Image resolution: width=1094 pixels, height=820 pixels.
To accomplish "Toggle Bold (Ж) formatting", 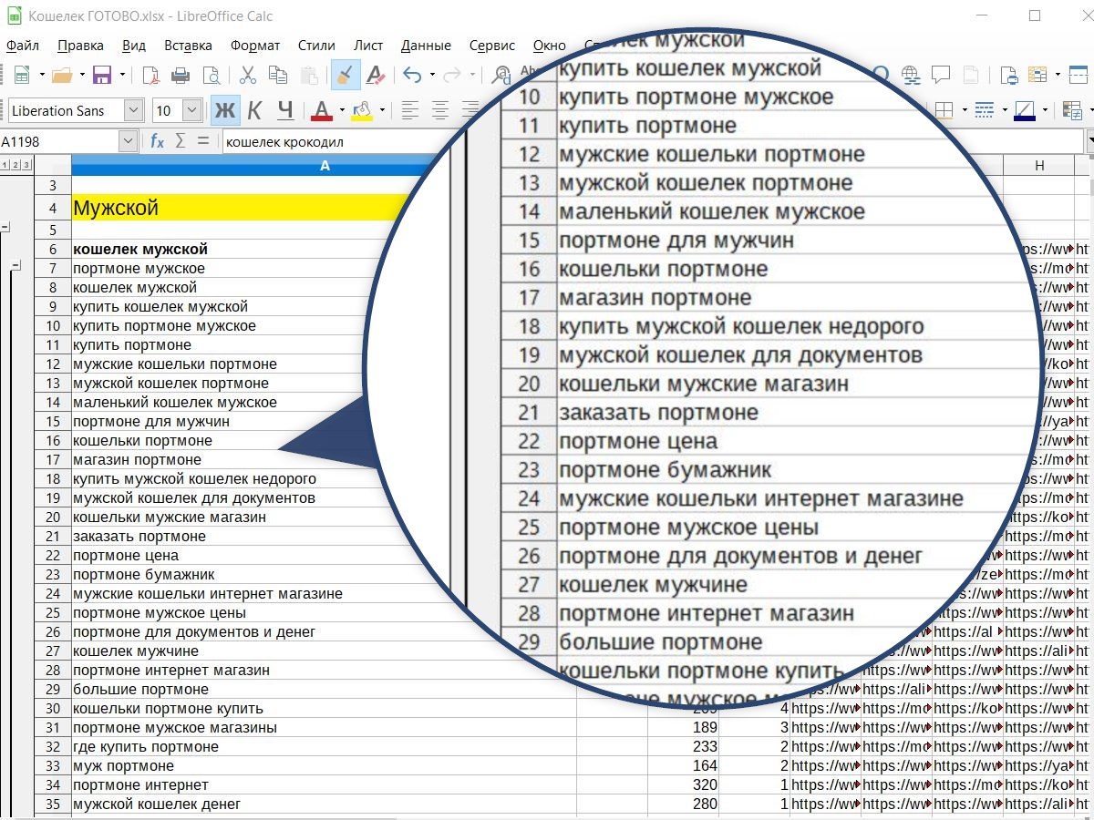I will point(224,111).
